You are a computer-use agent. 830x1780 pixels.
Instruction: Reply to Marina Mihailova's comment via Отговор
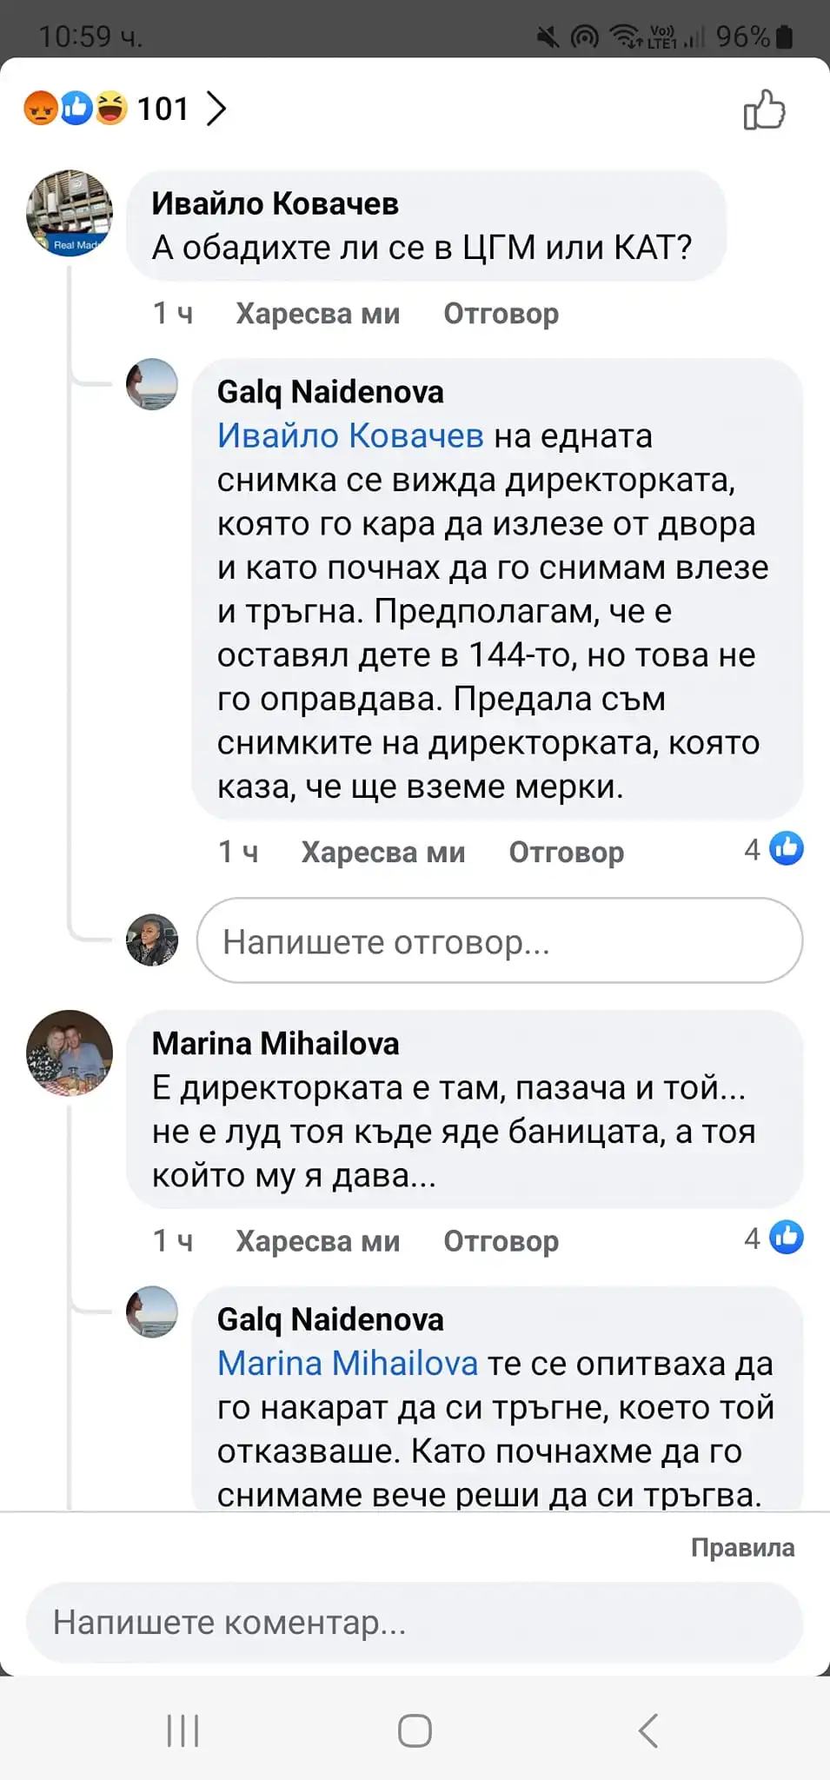[x=501, y=1241]
